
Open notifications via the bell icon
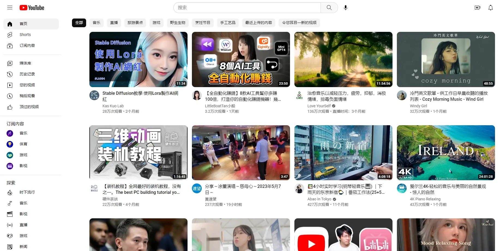(x=490, y=7)
